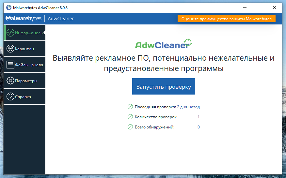
Task: Click the total detections value 0
Action: coord(199,127)
